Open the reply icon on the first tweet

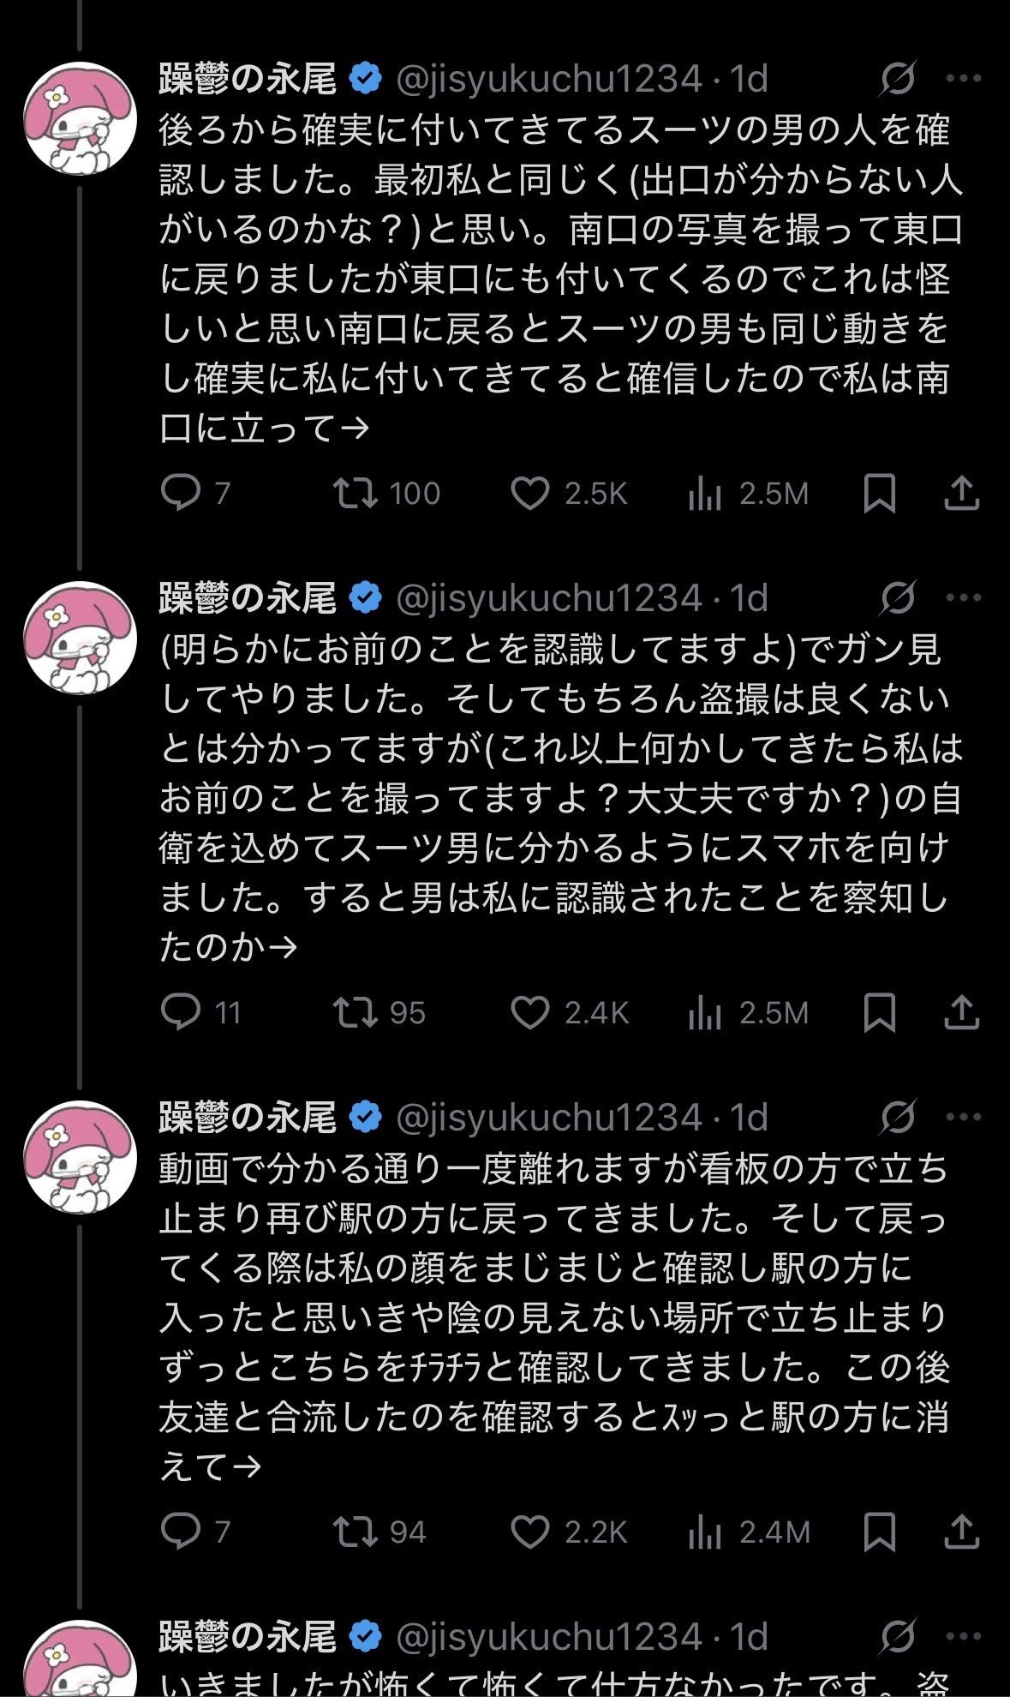click(x=181, y=494)
